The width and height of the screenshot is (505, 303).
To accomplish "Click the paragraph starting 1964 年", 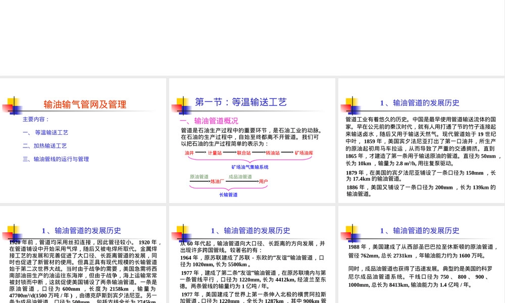I will pos(252,261).
